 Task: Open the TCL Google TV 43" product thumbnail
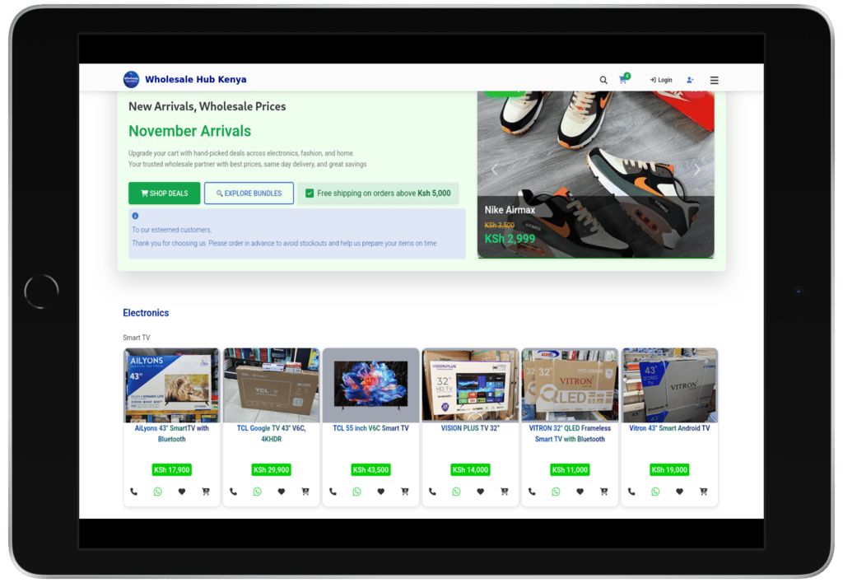click(x=270, y=384)
